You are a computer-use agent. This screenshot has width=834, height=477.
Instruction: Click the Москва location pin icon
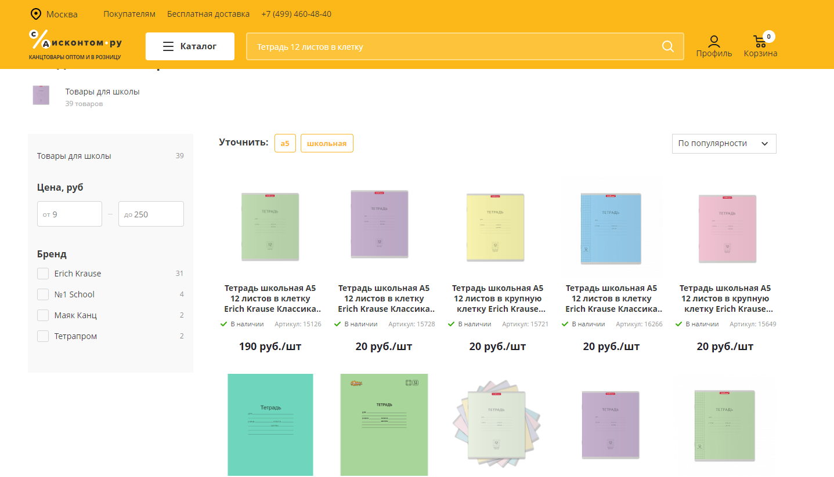36,14
